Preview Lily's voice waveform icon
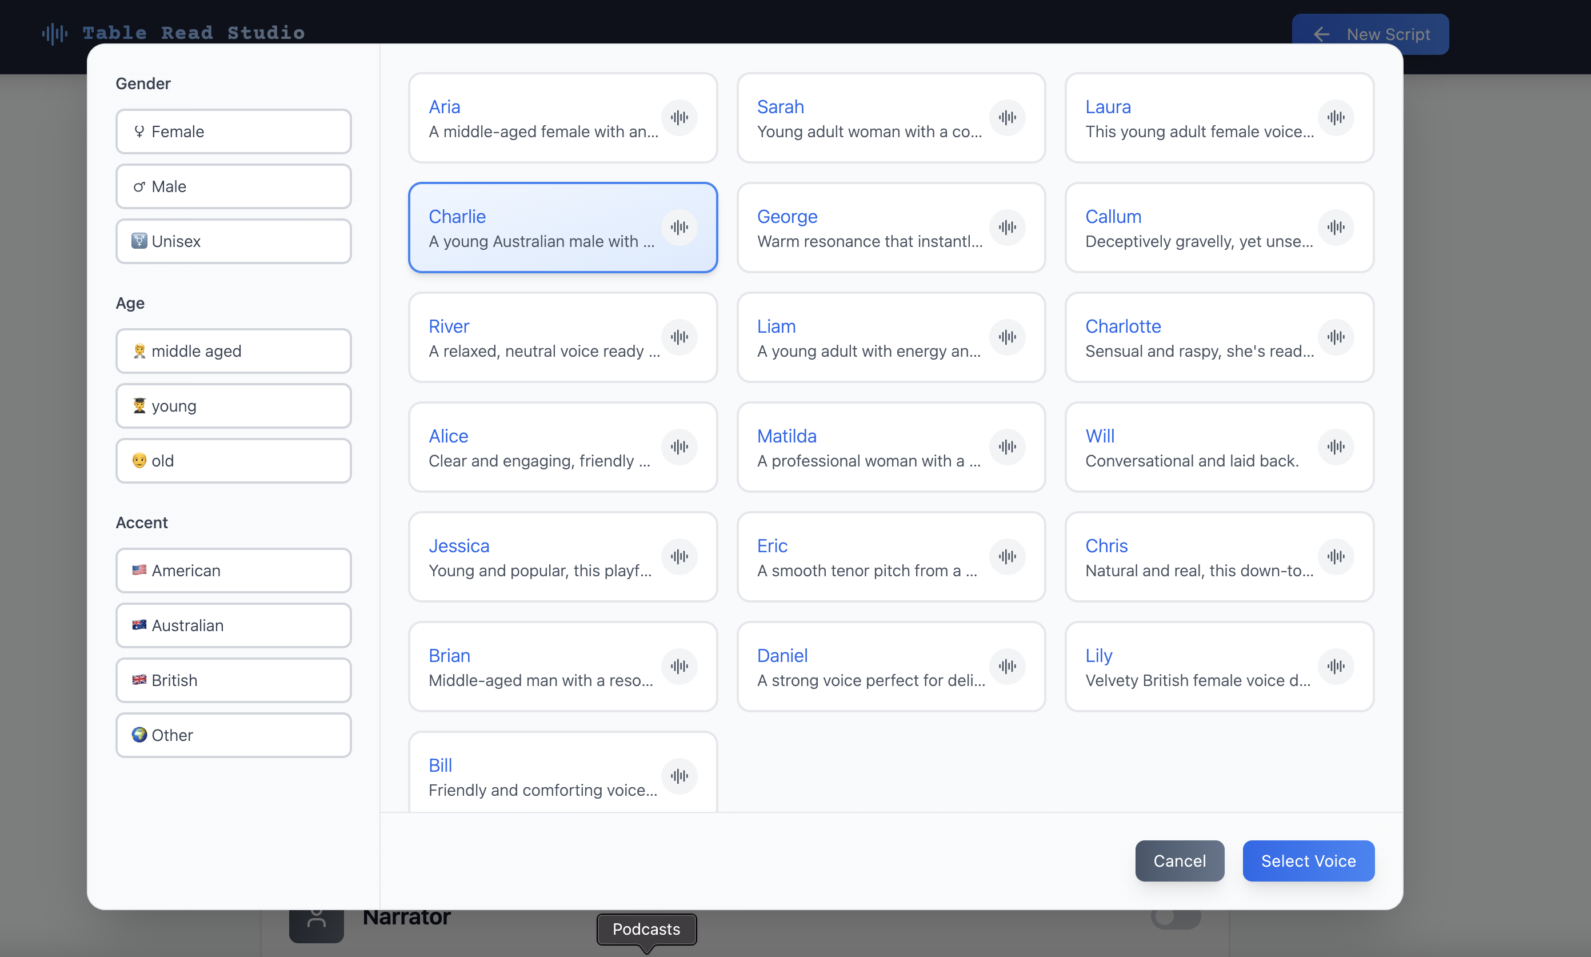1591x957 pixels. tap(1335, 666)
